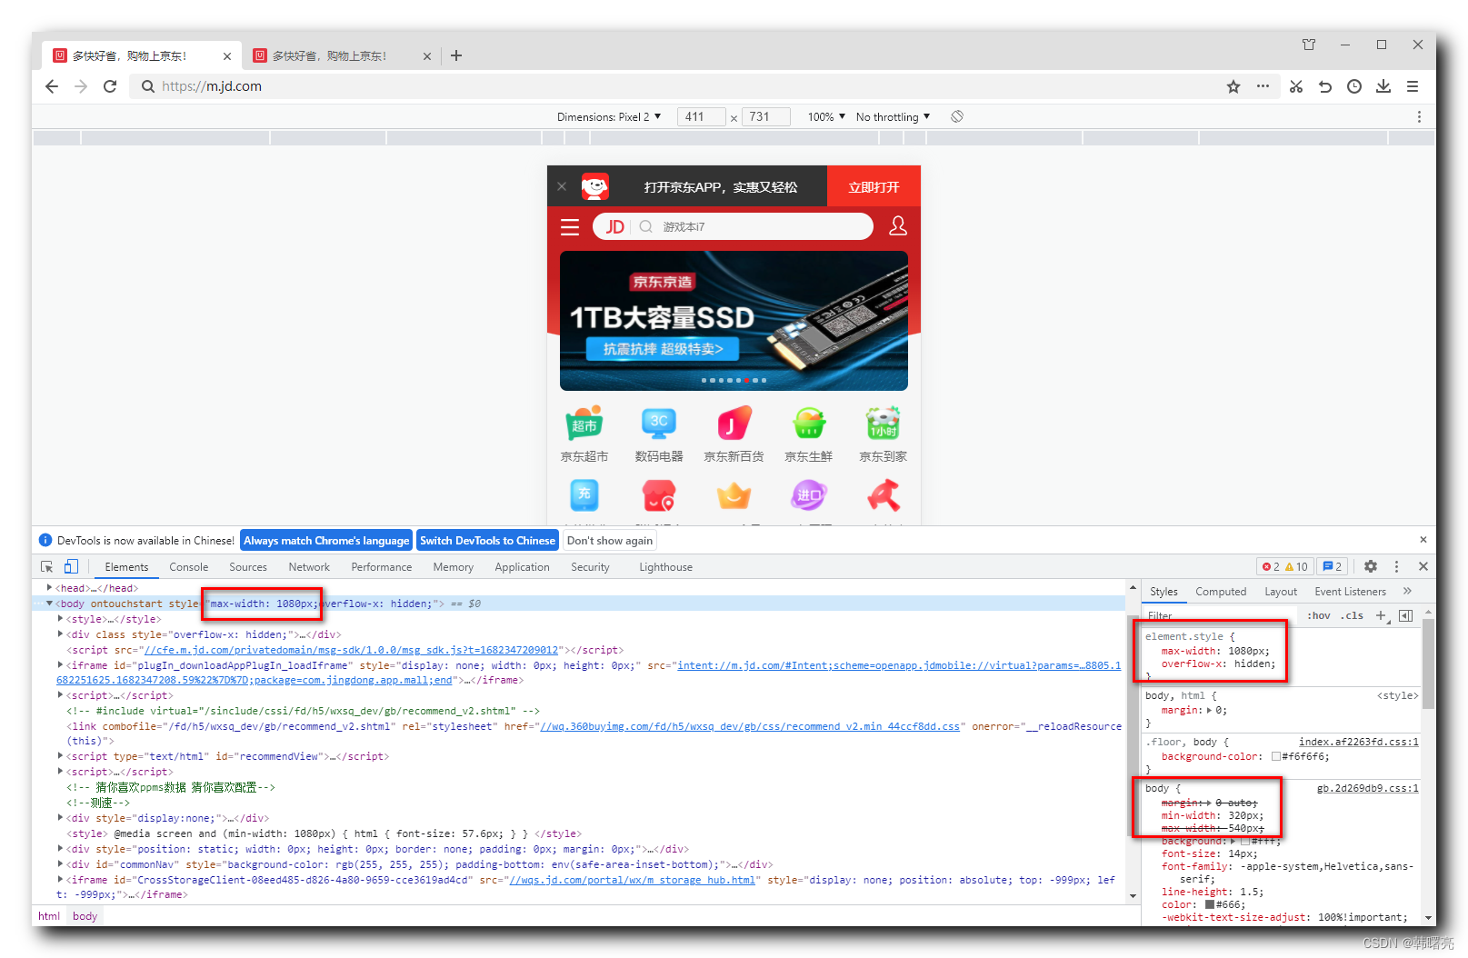Toggle the computed styles sidebar icon
The height and width of the screenshot is (958, 1468).
pyautogui.click(x=1406, y=615)
